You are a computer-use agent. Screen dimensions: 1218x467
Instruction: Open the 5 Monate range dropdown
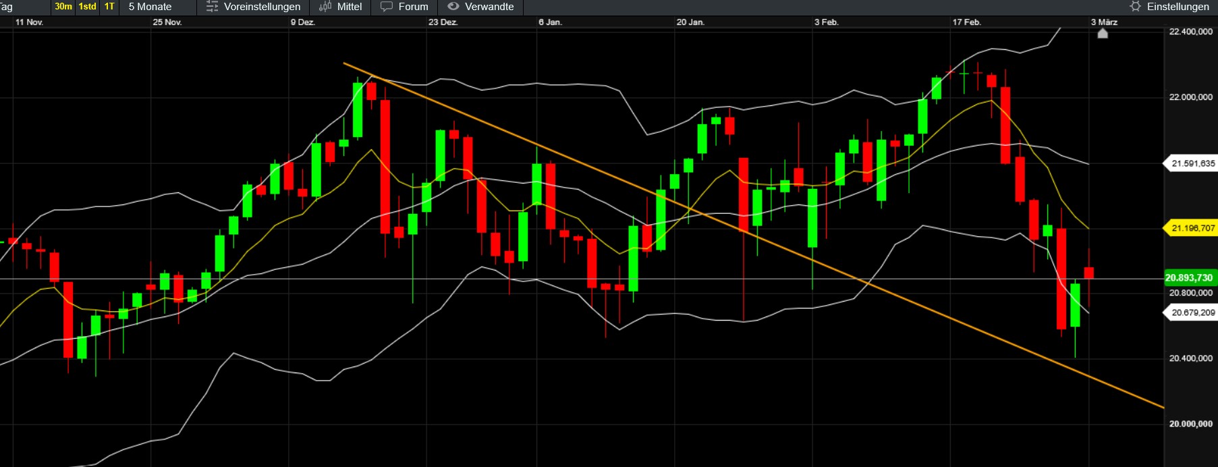(150, 7)
